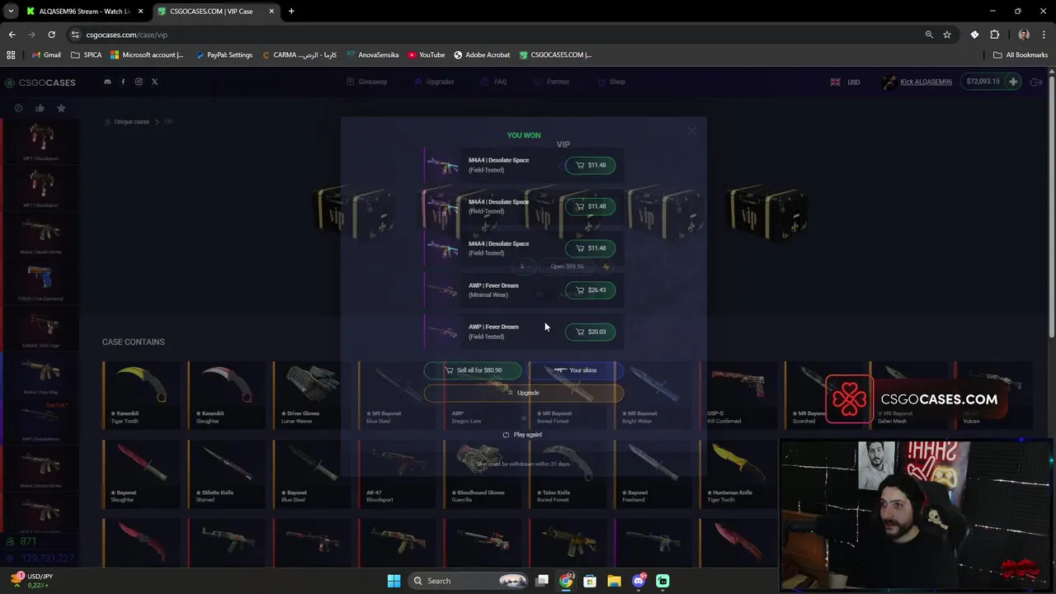Click the star icon above the drop feed

click(x=61, y=108)
